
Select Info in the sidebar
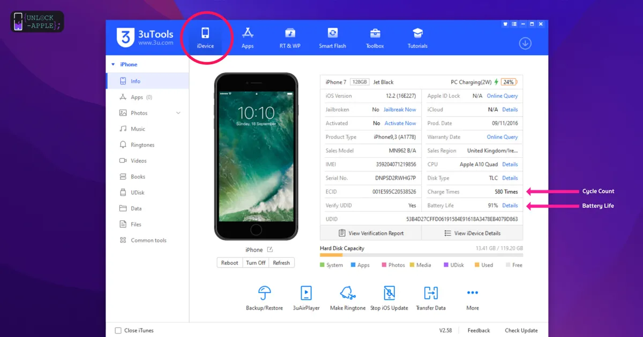click(147, 81)
